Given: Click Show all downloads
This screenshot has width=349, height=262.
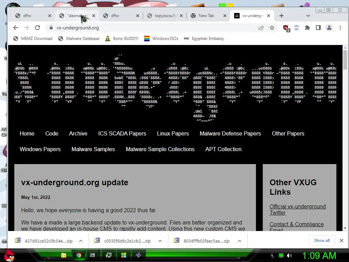Looking at the screenshot, I should coord(322,241).
